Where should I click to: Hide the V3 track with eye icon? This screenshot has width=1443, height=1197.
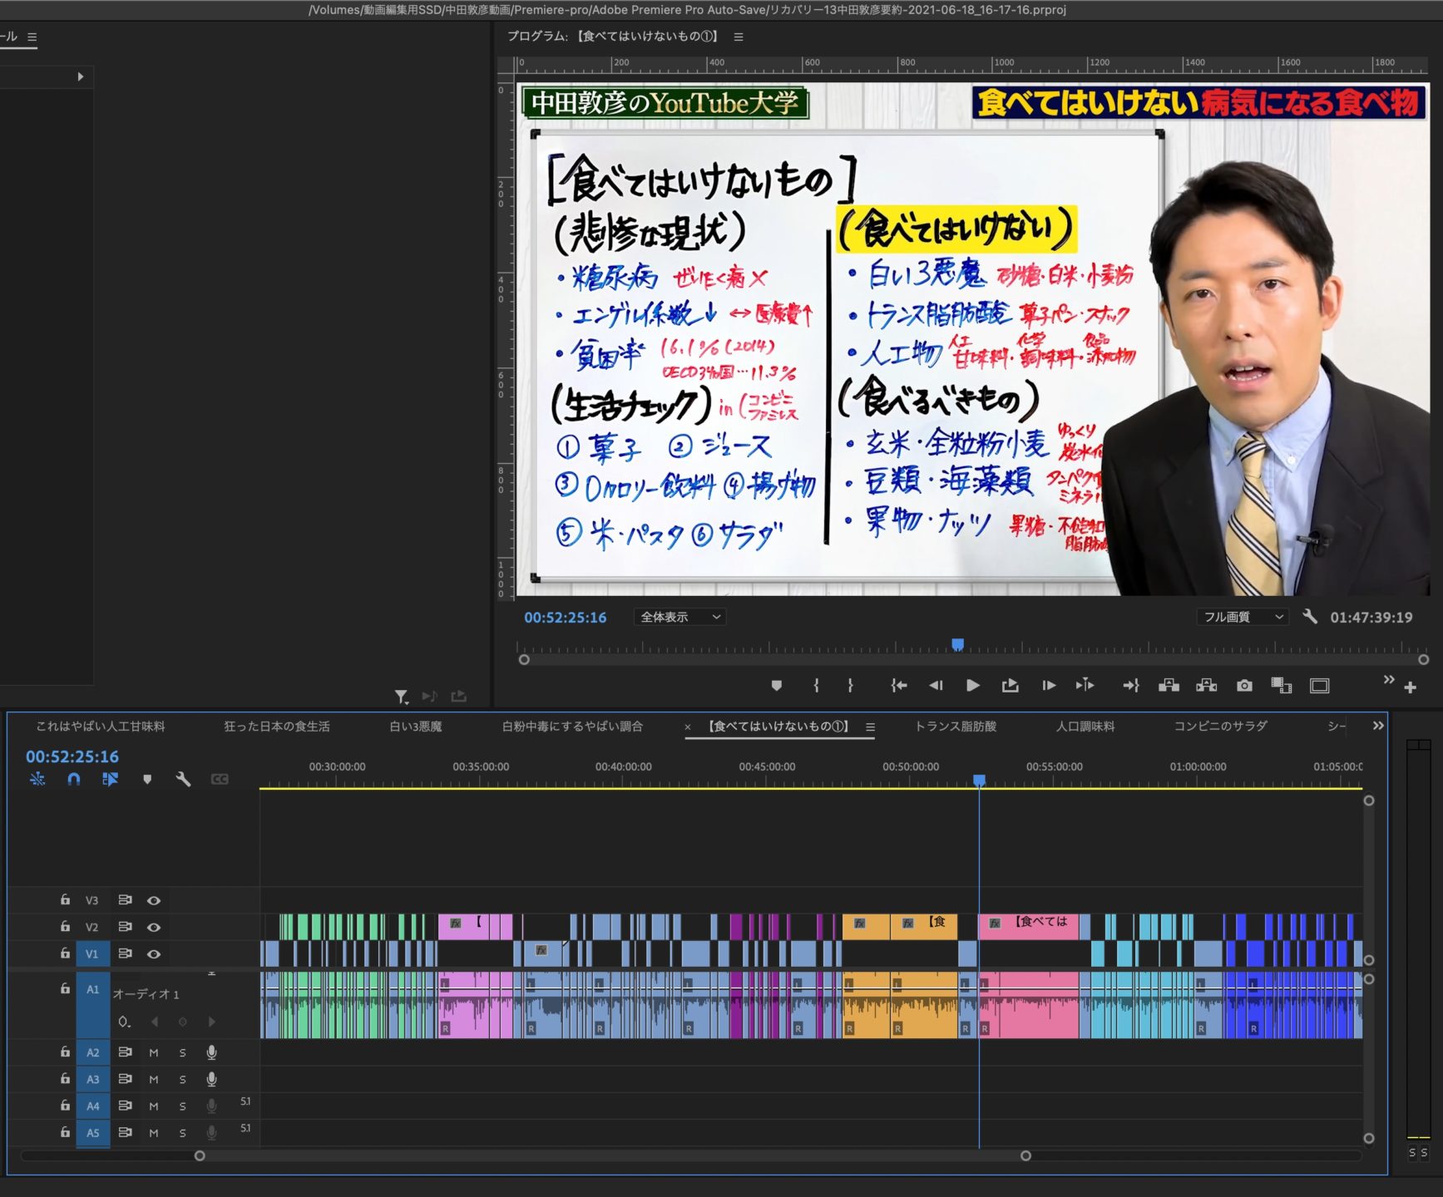pyautogui.click(x=154, y=900)
